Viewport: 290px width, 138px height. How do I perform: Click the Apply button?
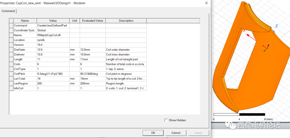coord(198,133)
